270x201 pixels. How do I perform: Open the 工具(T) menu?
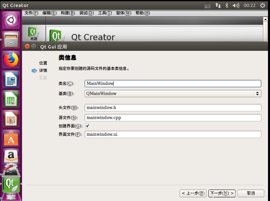coord(105,13)
